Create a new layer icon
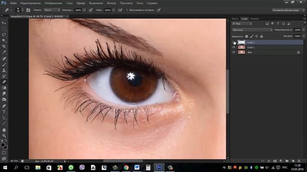The width and height of the screenshot is (307, 172). 293,161
